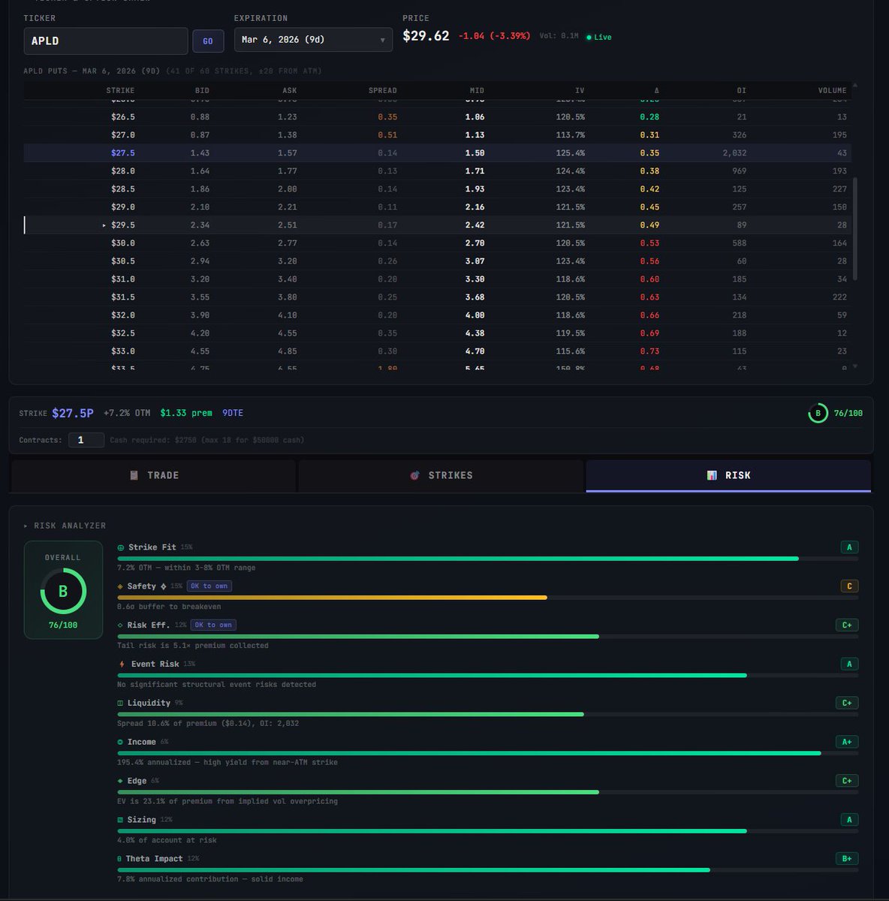Sort by the SPREAD column header
The height and width of the screenshot is (901, 889).
(382, 91)
